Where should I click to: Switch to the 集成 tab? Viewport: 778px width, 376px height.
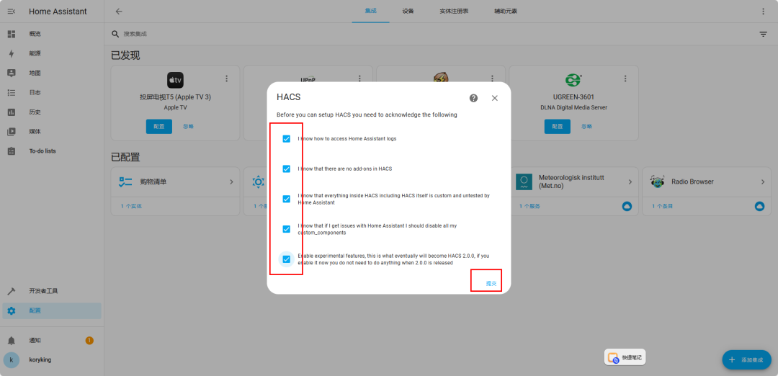pos(371,12)
